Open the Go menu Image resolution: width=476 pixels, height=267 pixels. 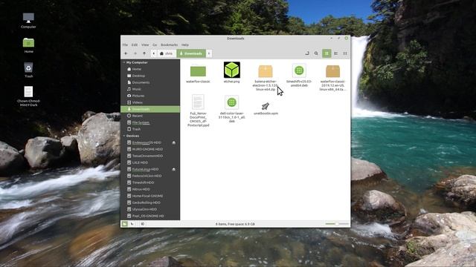pyautogui.click(x=155, y=44)
